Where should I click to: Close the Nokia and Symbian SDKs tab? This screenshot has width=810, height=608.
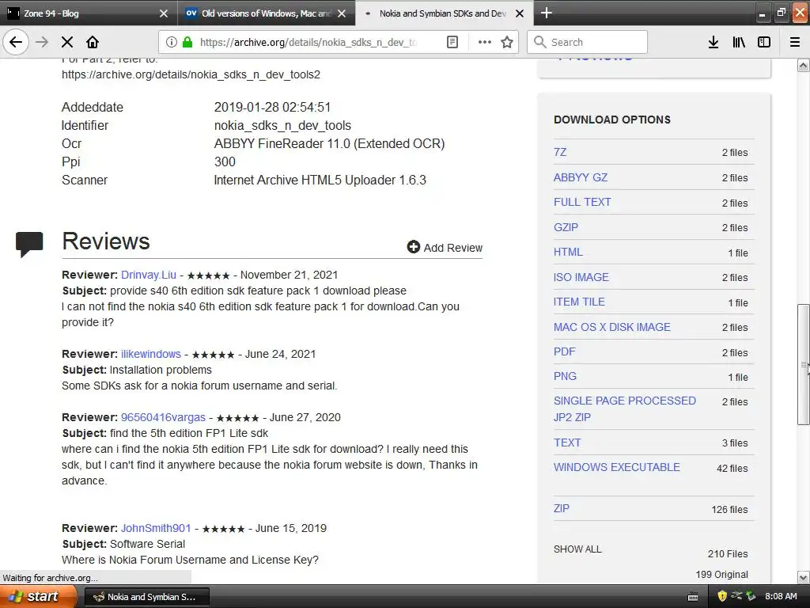[x=520, y=13]
